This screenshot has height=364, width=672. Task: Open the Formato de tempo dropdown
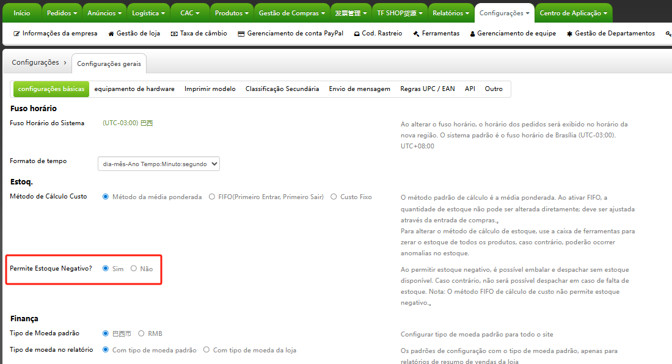point(159,163)
